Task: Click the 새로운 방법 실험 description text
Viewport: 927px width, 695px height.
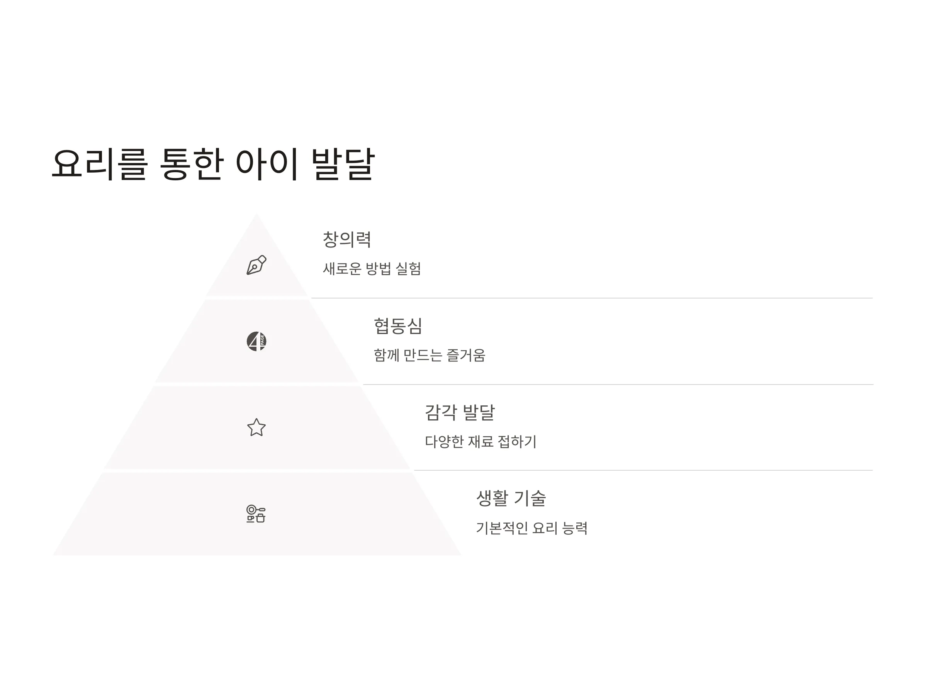Action: click(x=372, y=268)
